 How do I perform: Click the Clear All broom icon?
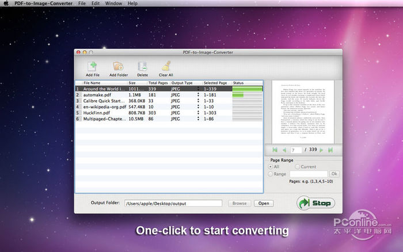(166, 67)
